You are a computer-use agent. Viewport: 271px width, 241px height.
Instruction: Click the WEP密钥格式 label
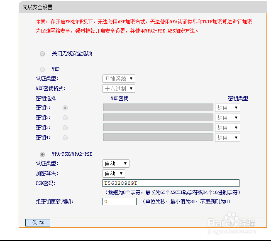click(x=51, y=89)
